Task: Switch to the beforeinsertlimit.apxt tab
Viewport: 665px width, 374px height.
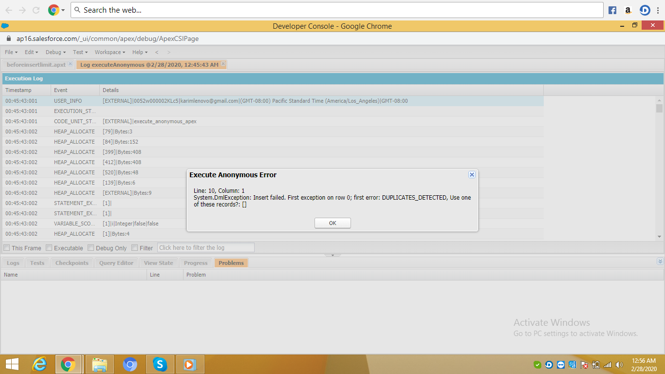Action: [x=36, y=64]
